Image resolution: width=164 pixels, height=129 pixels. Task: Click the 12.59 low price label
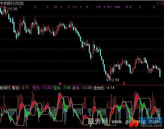click(x=114, y=80)
